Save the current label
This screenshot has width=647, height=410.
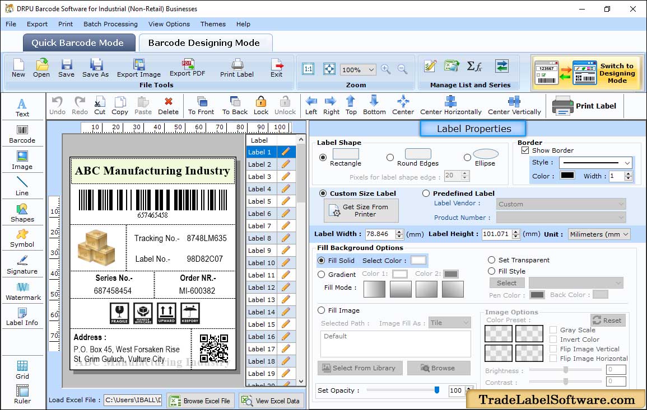click(67, 68)
